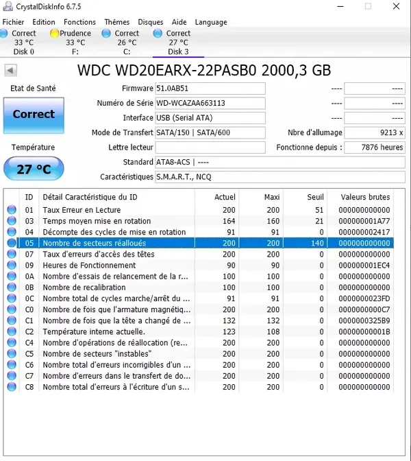Open the Fichier menu
Screen dimensions: 411x461
[13, 22]
